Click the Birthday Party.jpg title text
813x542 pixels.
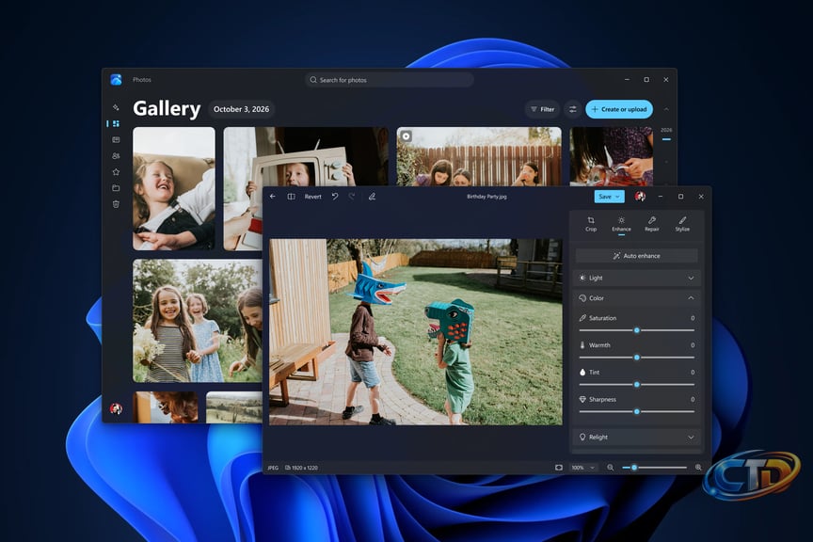(486, 197)
